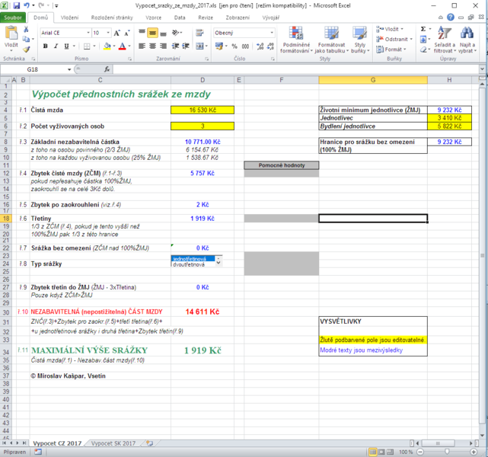
Task: Click the text orientation icon
Action: pos(176,33)
